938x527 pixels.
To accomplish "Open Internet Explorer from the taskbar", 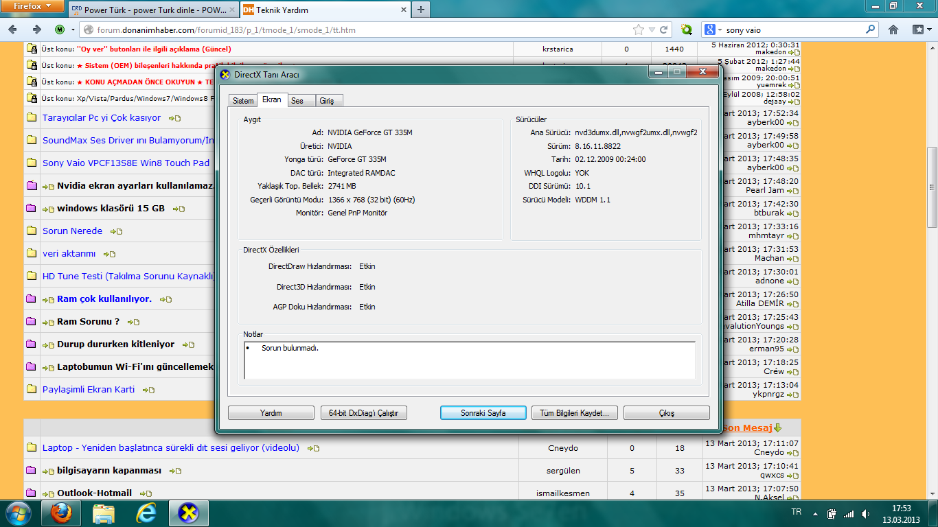I will 146,513.
